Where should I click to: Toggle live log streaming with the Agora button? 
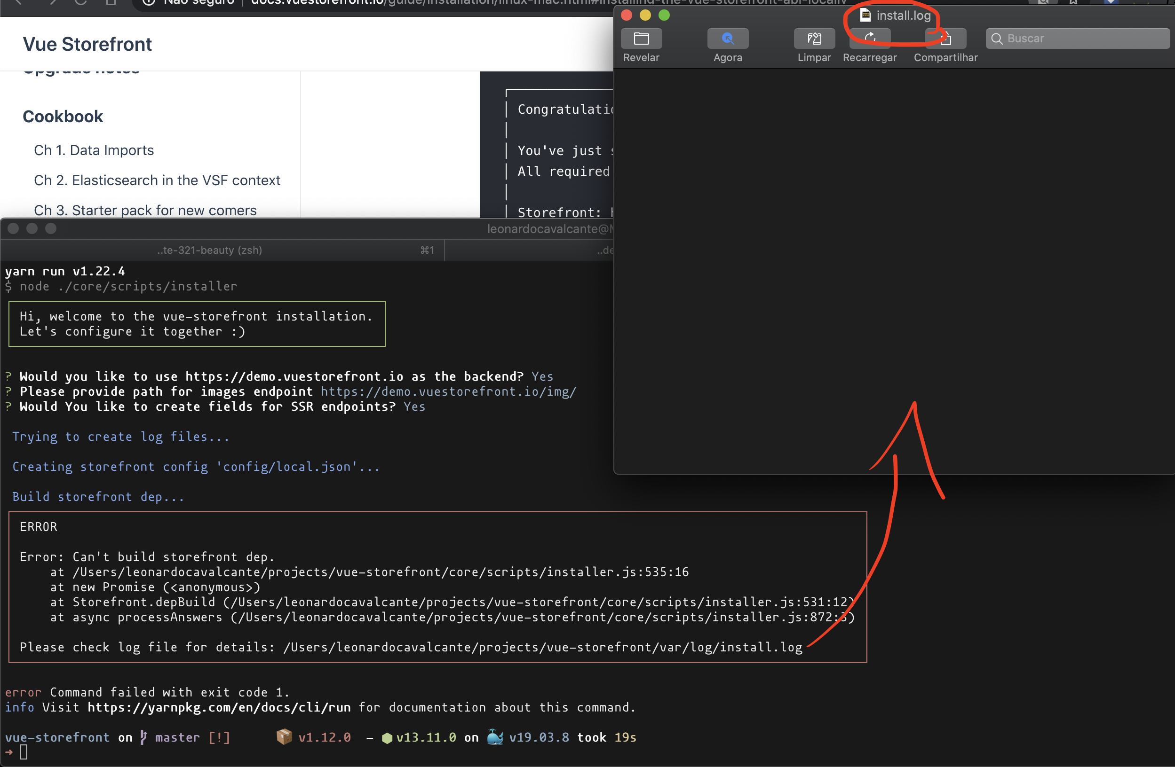pos(727,44)
